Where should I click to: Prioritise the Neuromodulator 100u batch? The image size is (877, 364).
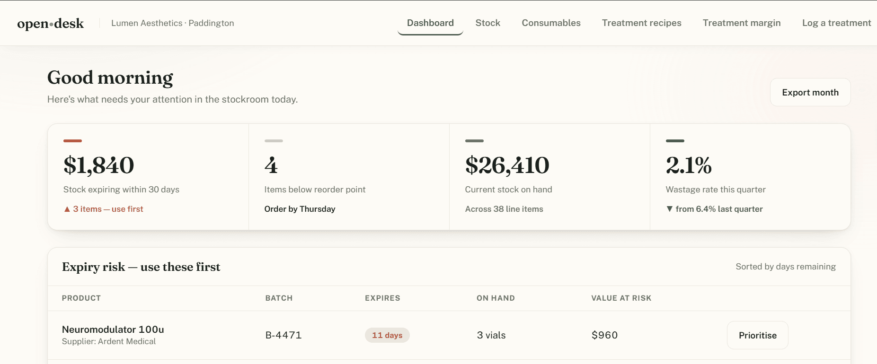(x=757, y=335)
